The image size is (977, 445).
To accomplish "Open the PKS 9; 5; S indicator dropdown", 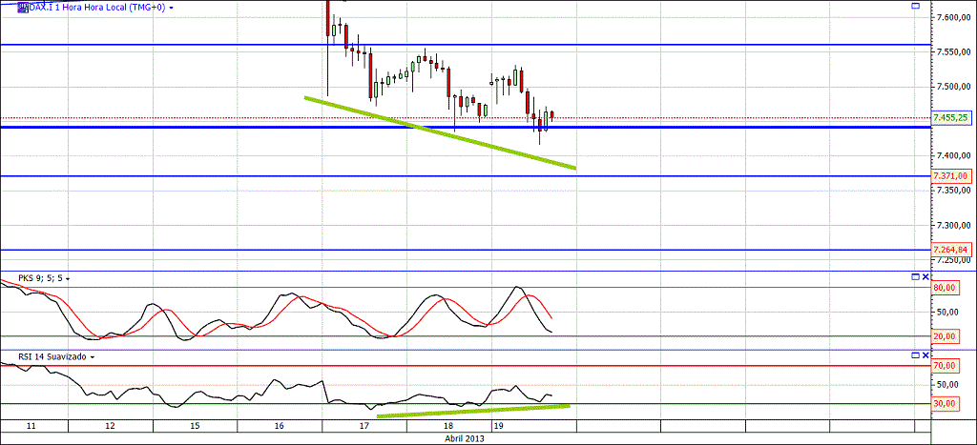I will click(67, 279).
